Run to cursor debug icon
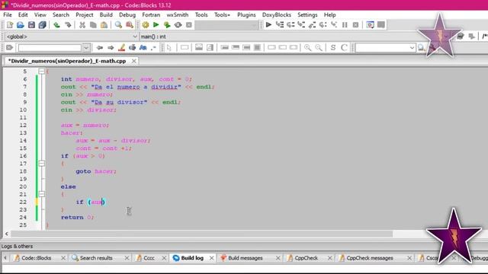Viewport: 488px width, 274px height. click(x=280, y=25)
